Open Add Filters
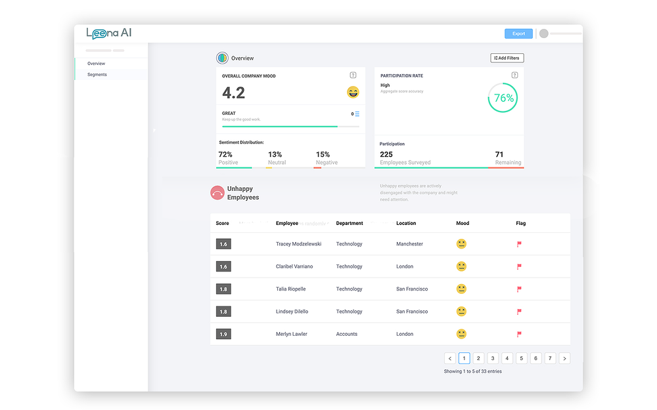The height and width of the screenshot is (410, 657). 507,58
